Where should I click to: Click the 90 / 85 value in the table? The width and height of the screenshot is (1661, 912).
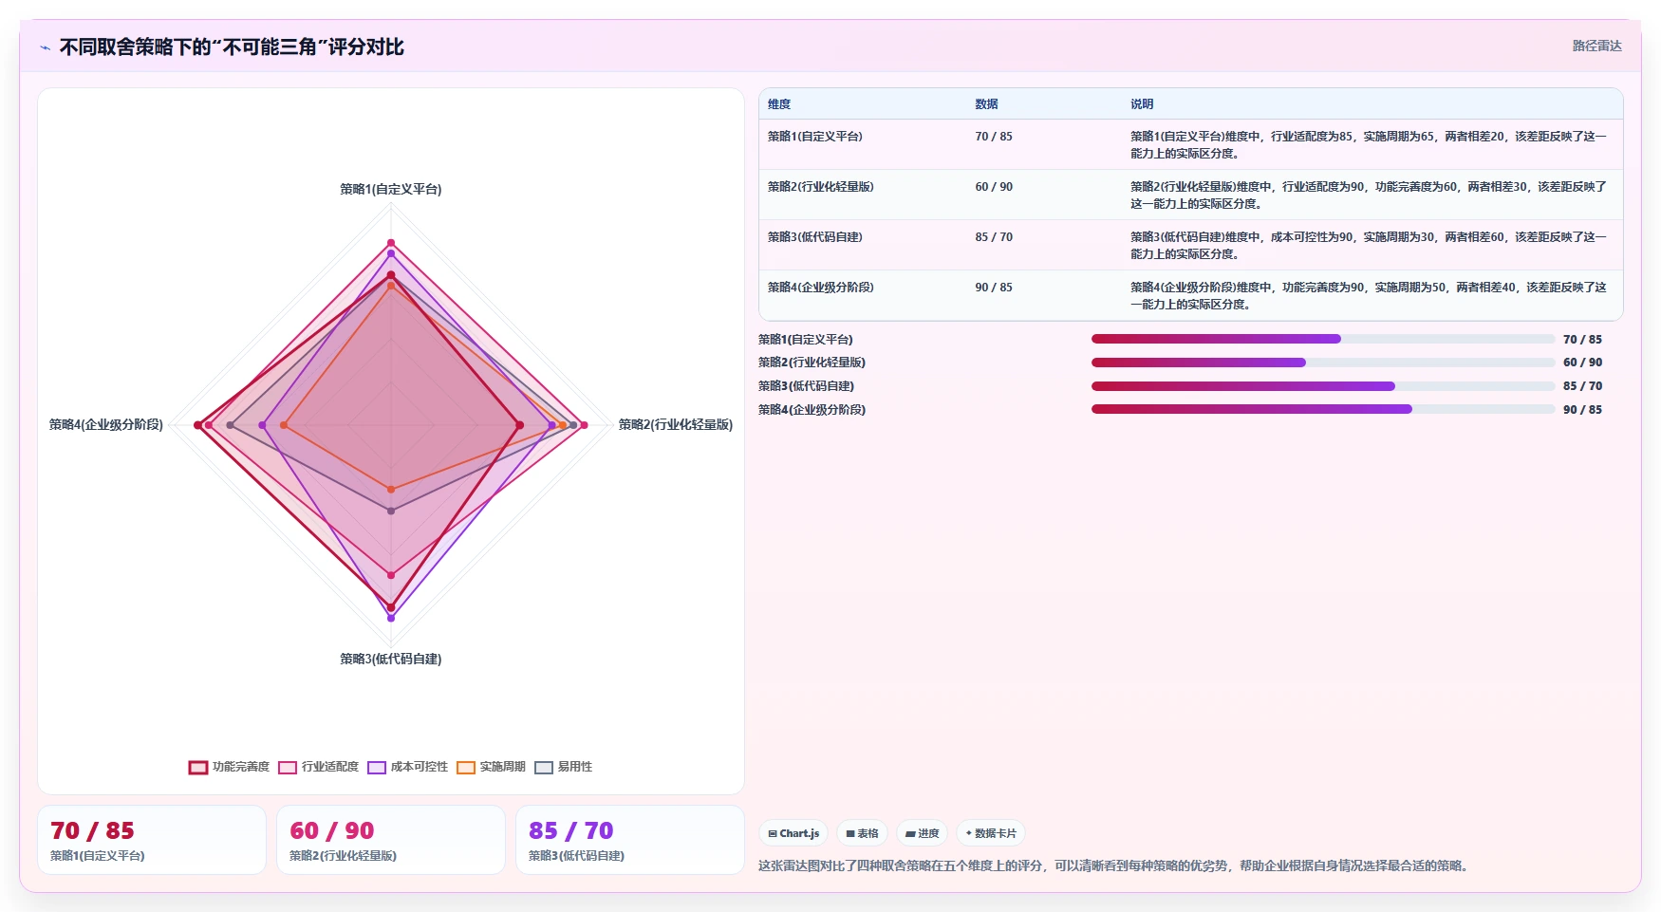pyautogui.click(x=994, y=288)
